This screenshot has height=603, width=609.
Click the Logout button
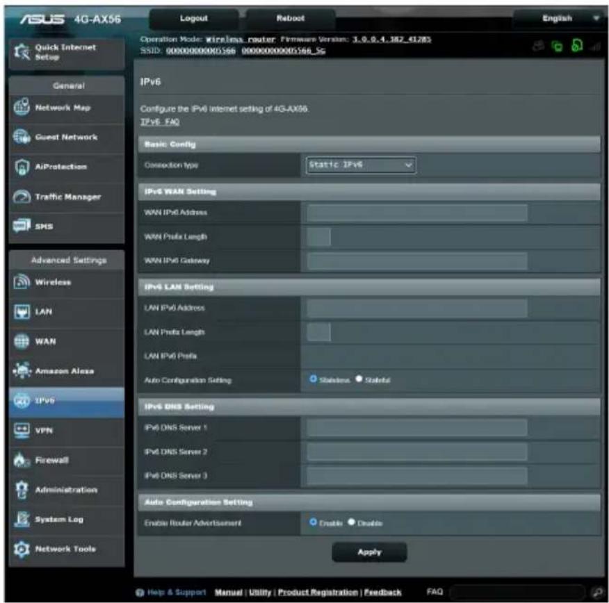(194, 18)
